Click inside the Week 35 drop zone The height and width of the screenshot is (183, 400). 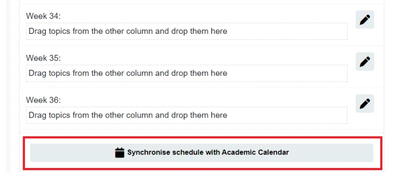(x=186, y=73)
